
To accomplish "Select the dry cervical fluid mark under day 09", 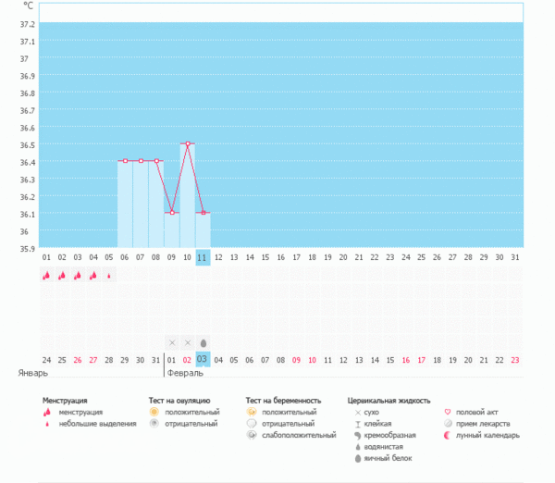I will click(x=171, y=342).
